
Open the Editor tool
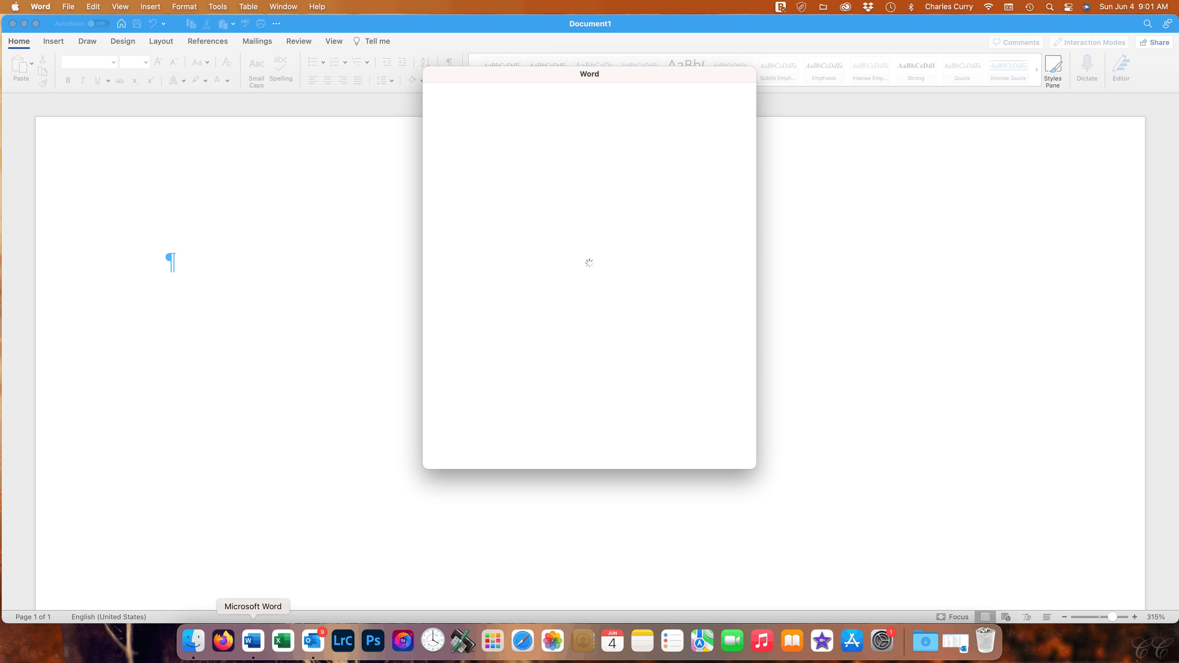point(1121,69)
